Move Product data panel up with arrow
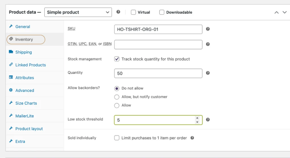Image resolution: width=290 pixels, height=158 pixels. [276, 12]
